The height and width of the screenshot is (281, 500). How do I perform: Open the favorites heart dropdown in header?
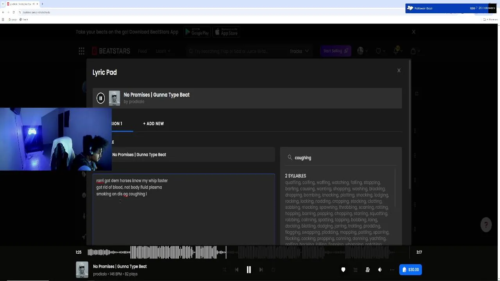[380, 51]
